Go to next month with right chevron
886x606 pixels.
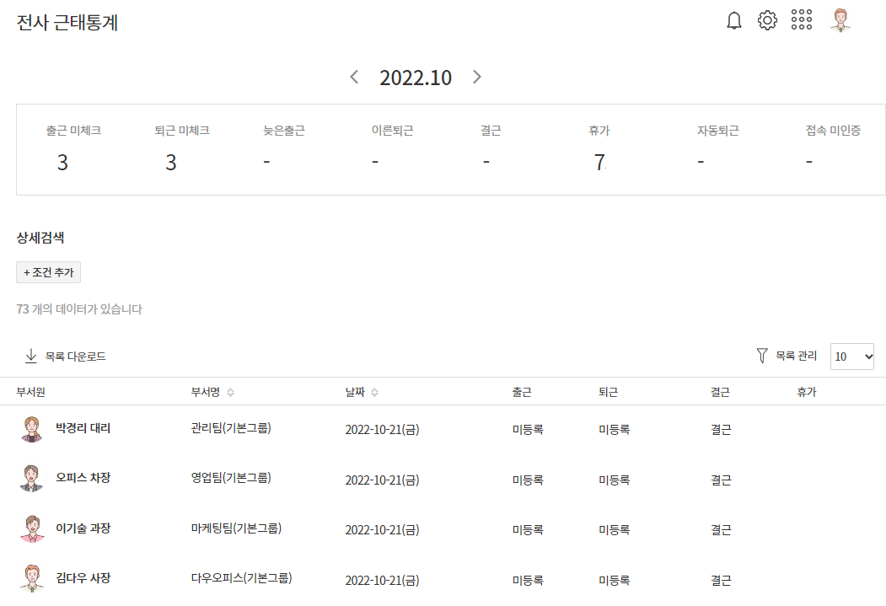click(x=477, y=78)
